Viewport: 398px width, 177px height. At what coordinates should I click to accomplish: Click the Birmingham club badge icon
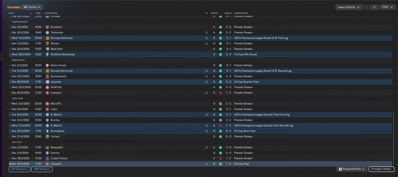pyautogui.click(x=47, y=131)
